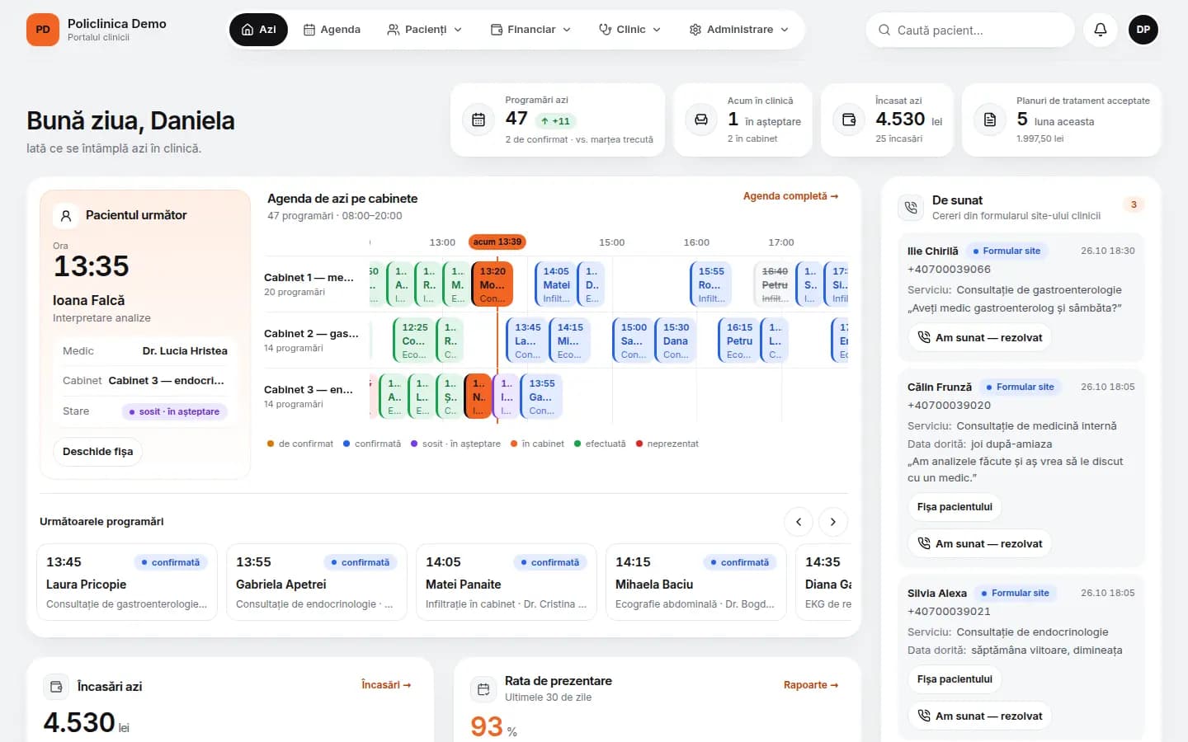Mark Călin Frunză as Am sunat — rezolvat

tap(980, 544)
